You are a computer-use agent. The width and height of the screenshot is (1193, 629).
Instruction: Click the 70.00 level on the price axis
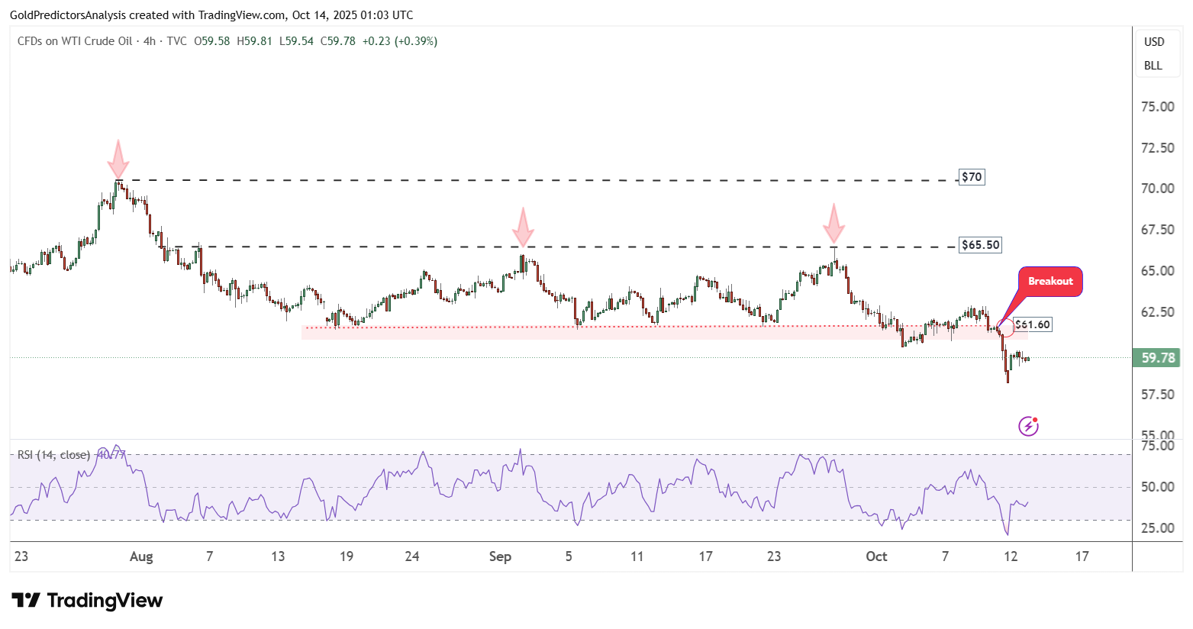tap(1157, 189)
